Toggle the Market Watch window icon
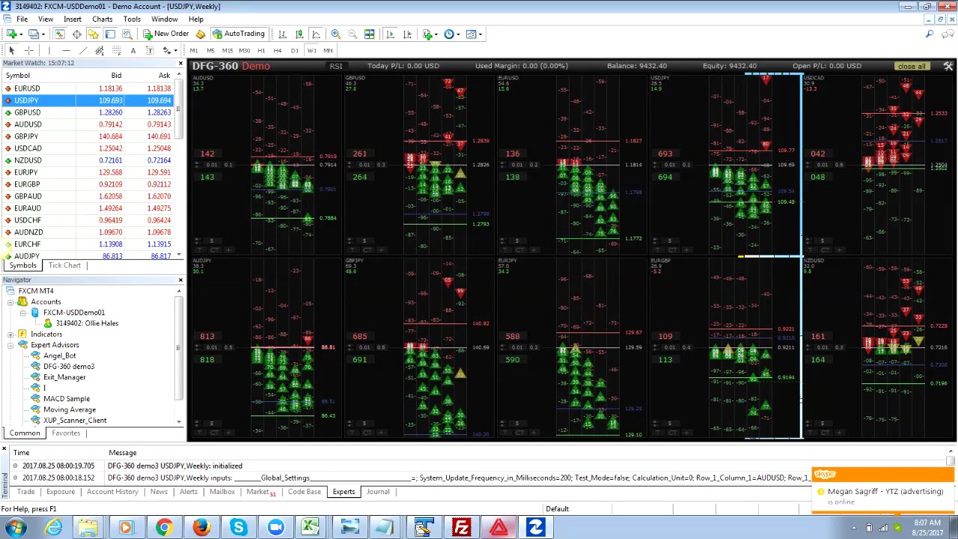958x539 pixels. pos(59,34)
